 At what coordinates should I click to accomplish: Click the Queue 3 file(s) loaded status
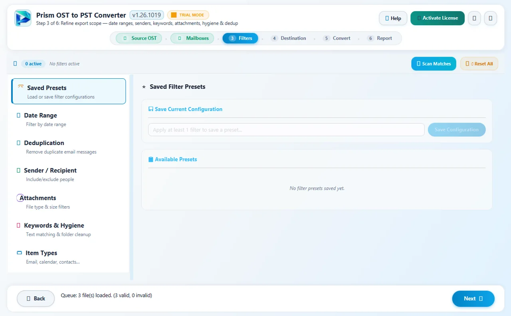pos(106,296)
